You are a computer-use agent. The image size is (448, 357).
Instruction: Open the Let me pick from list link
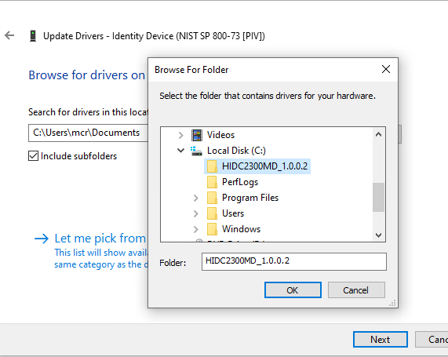tap(100, 239)
